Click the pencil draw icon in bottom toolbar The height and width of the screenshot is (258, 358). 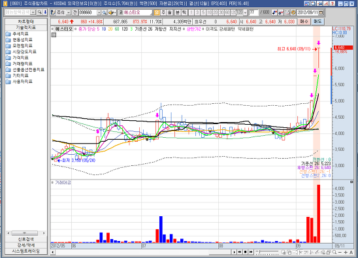pyautogui.click(x=317, y=252)
